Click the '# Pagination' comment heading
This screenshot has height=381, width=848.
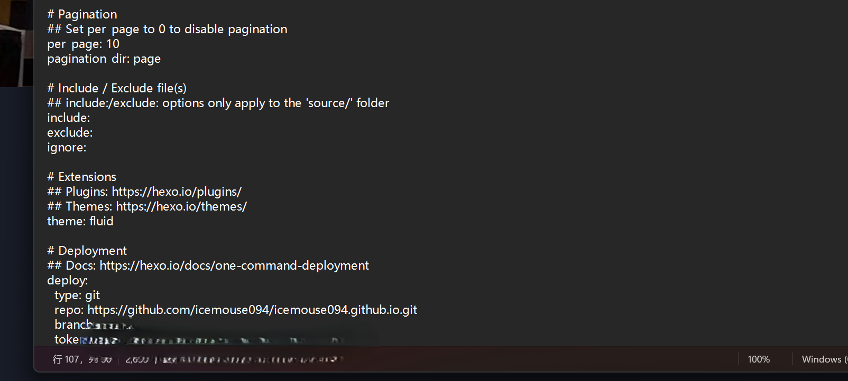pos(82,14)
